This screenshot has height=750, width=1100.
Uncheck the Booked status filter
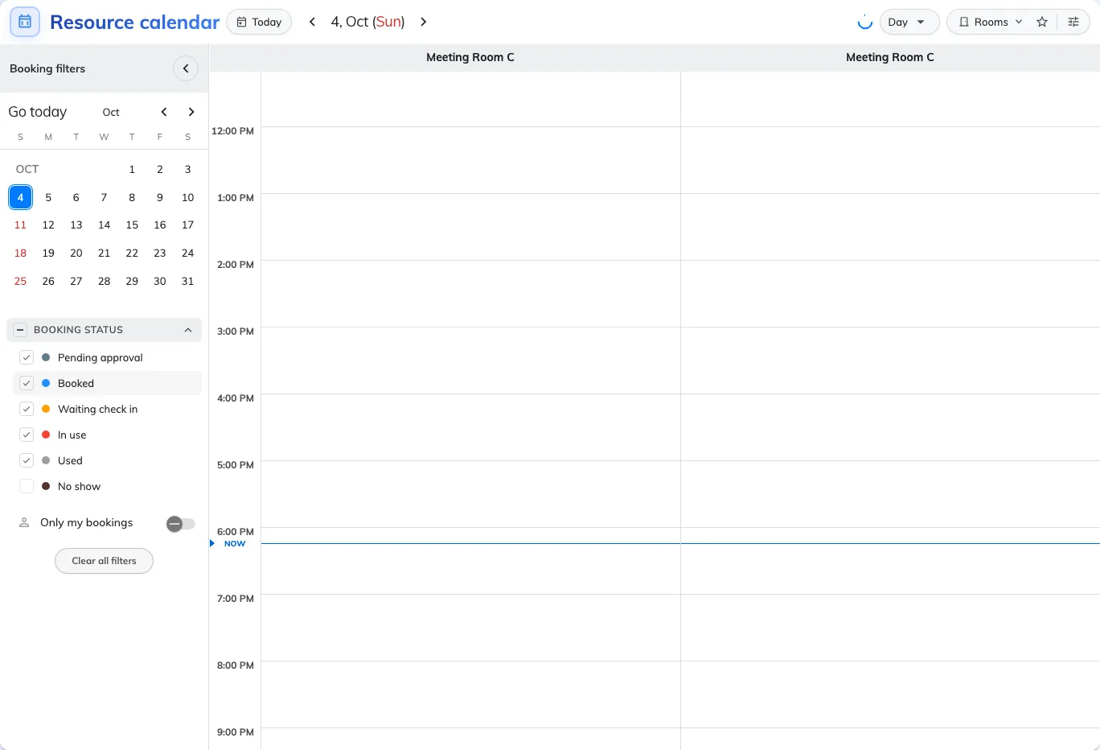click(x=27, y=383)
